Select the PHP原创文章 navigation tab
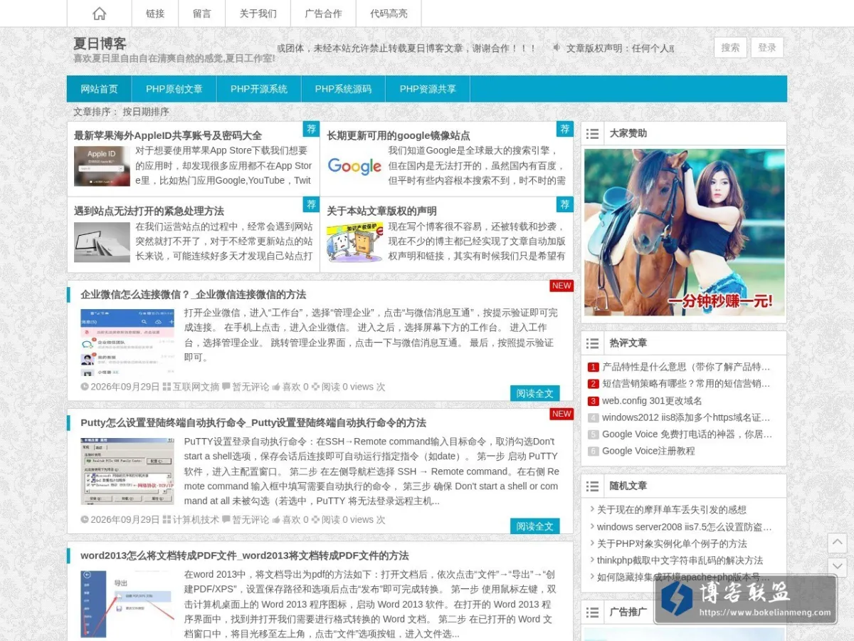854x641 pixels. click(174, 89)
